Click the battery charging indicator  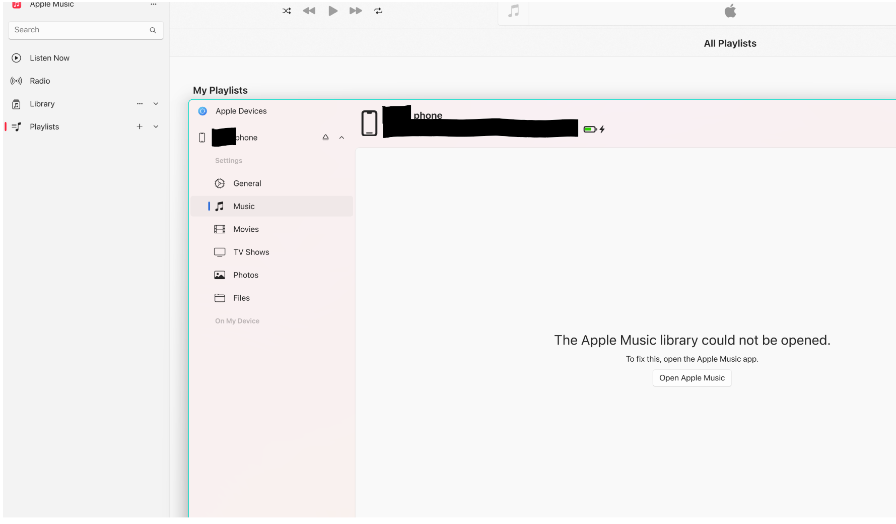[x=594, y=129]
